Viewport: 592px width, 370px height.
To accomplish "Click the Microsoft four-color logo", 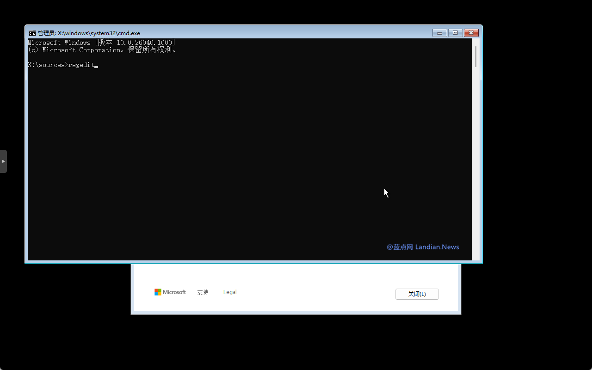I will (158, 292).
